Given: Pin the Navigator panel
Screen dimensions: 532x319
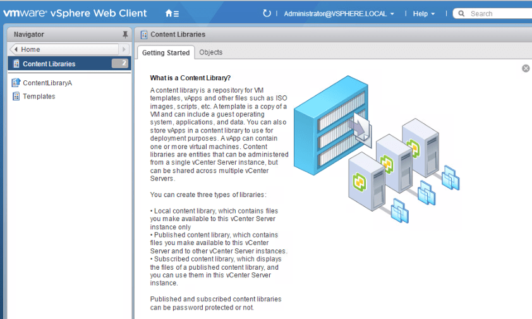Looking at the screenshot, I should 124,35.
